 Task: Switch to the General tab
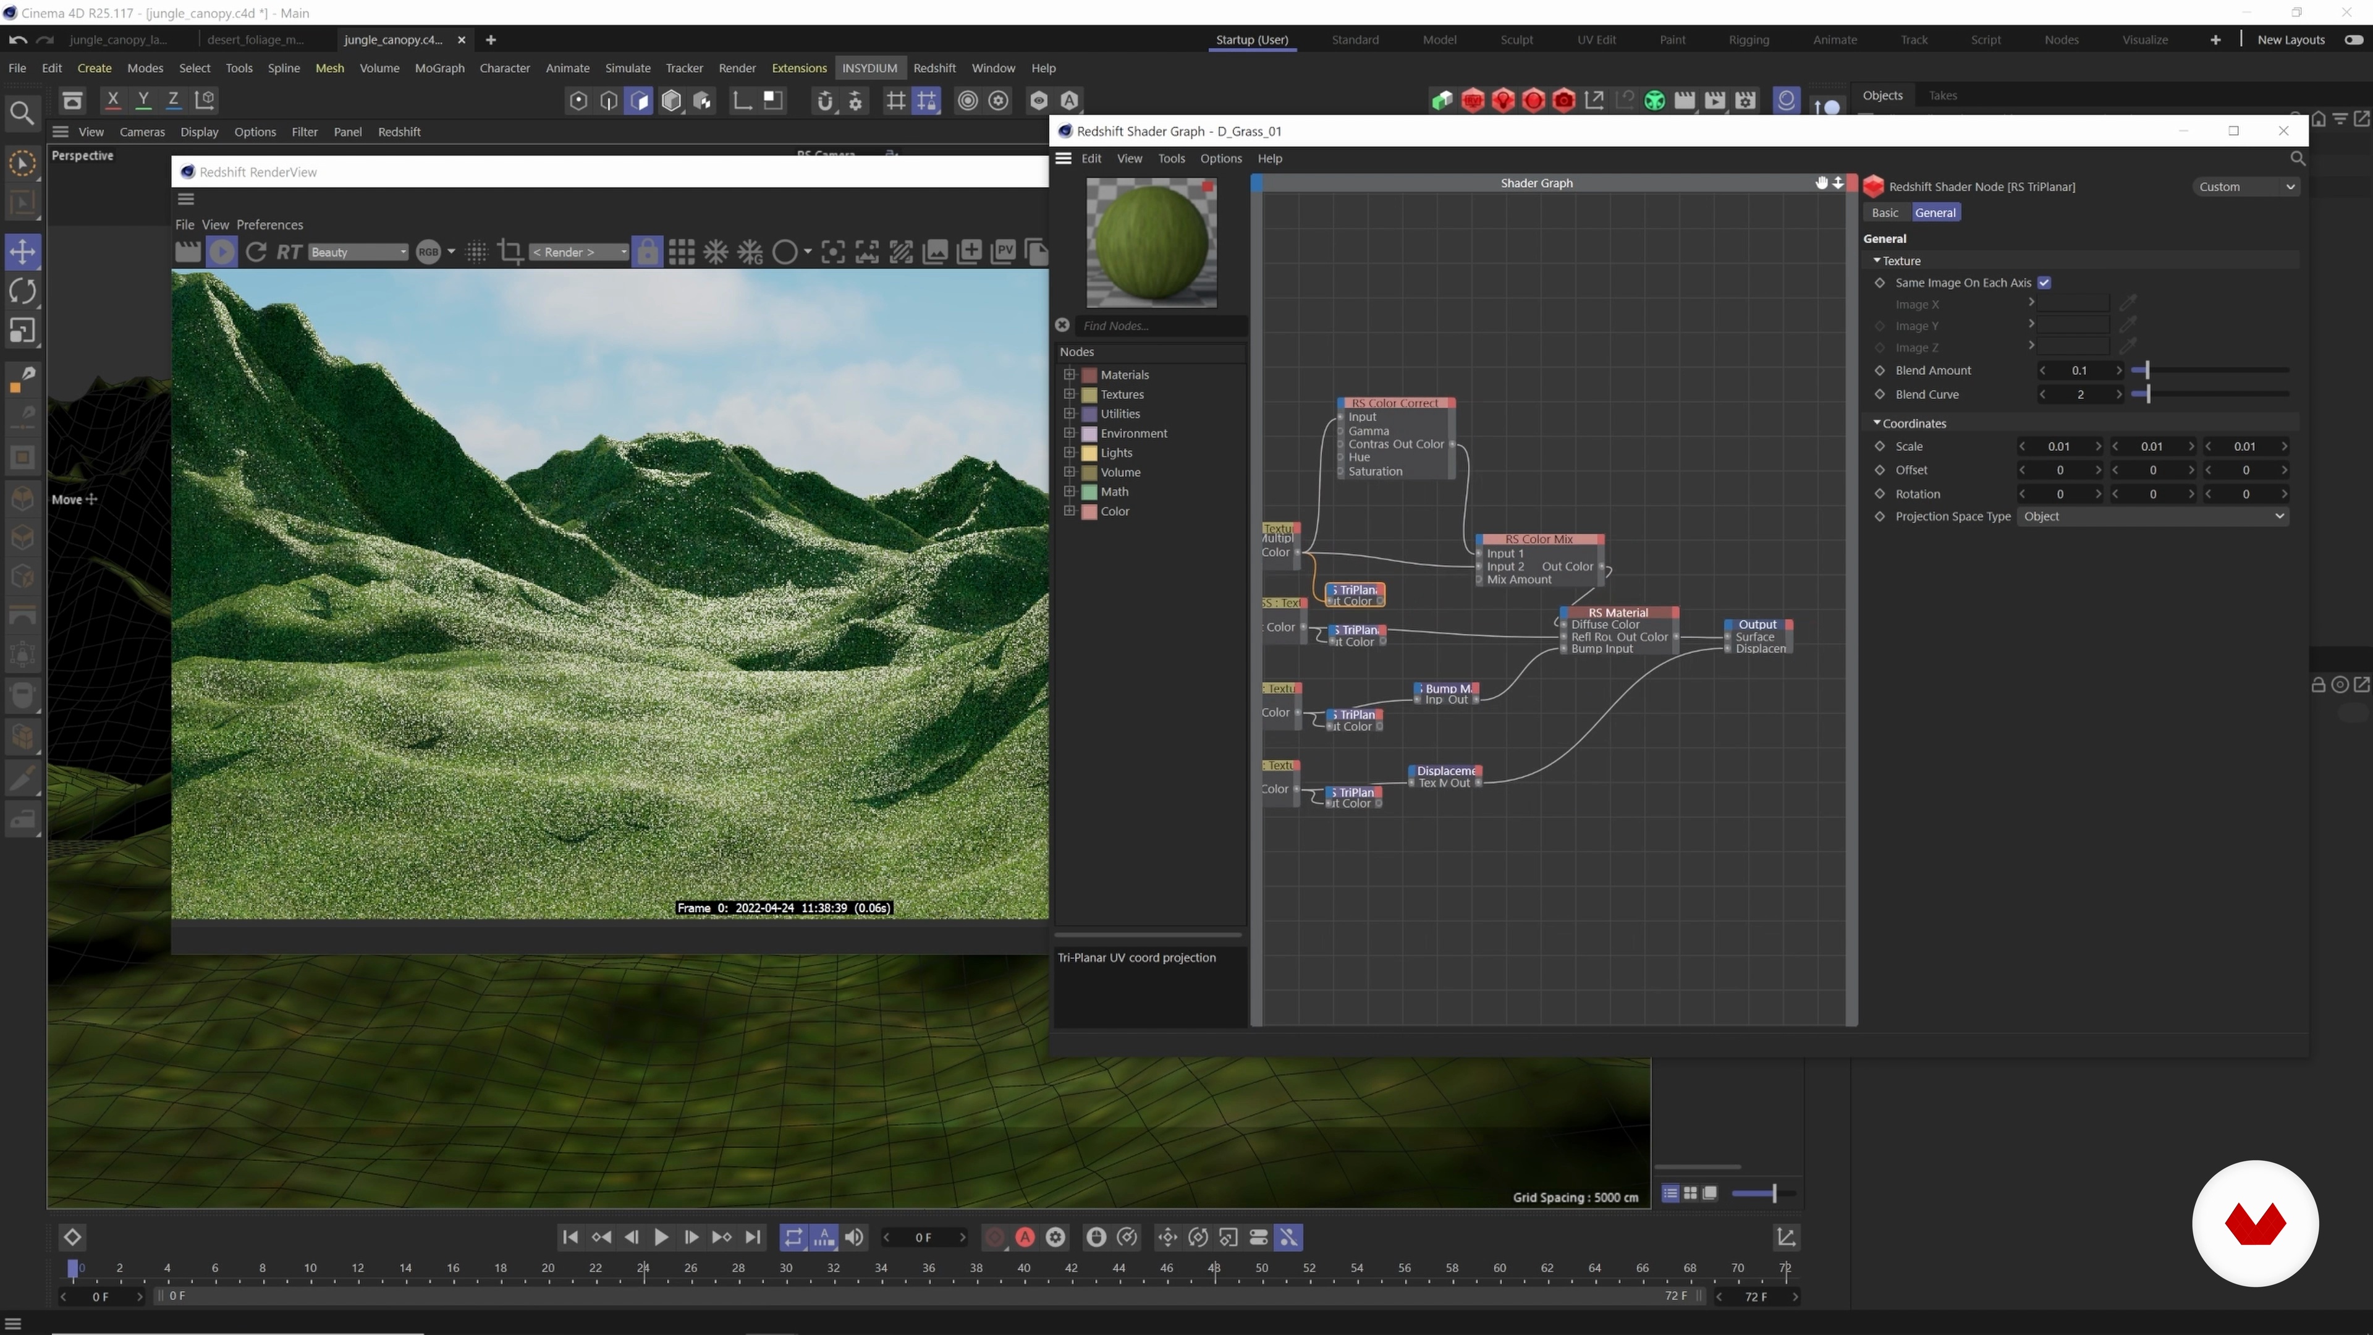tap(1934, 213)
